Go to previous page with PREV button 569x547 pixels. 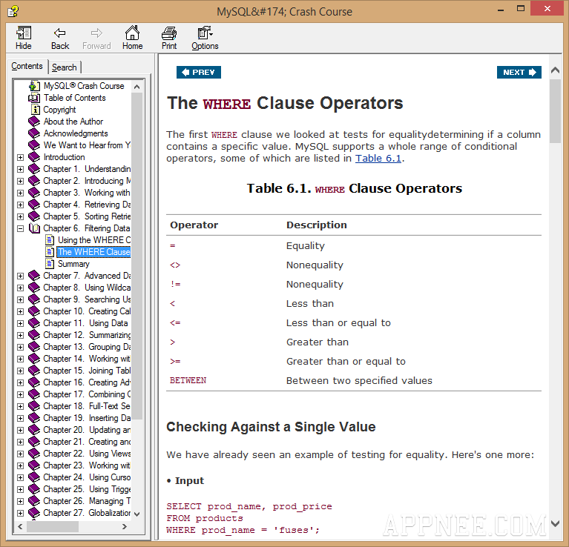click(199, 72)
